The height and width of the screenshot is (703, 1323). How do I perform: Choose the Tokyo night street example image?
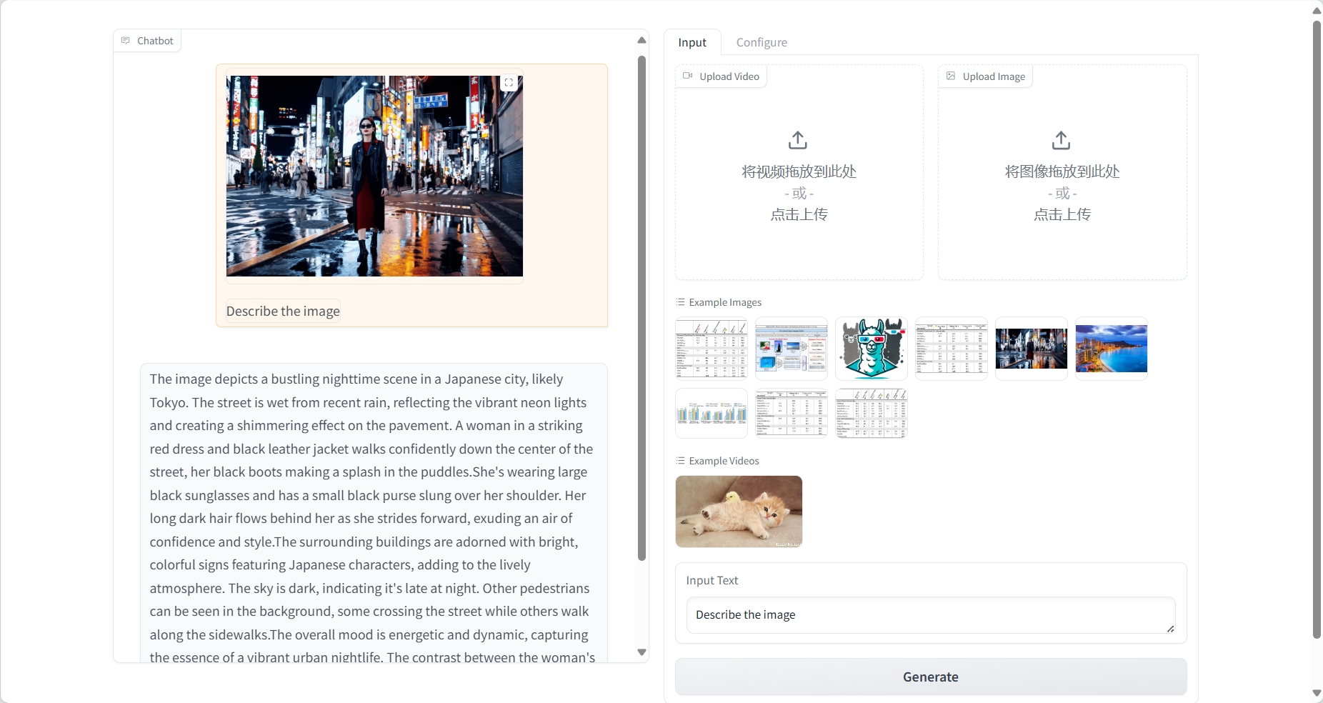click(1031, 349)
